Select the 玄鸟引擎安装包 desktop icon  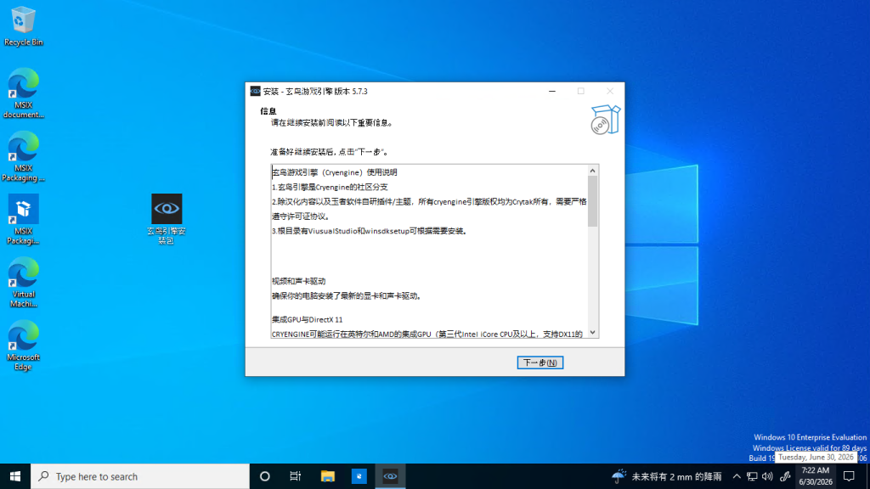167,219
